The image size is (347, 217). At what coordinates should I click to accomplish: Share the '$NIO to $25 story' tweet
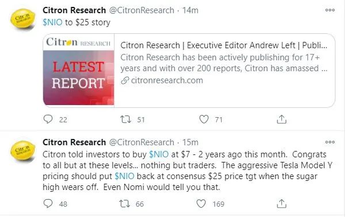(281, 119)
